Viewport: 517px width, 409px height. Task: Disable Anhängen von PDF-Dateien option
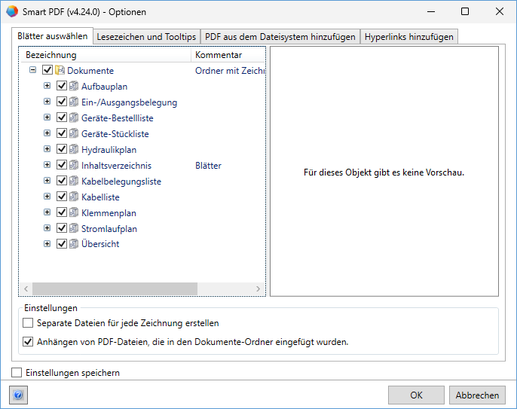pyautogui.click(x=29, y=341)
